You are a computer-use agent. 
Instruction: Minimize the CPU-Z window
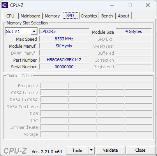(112, 5)
